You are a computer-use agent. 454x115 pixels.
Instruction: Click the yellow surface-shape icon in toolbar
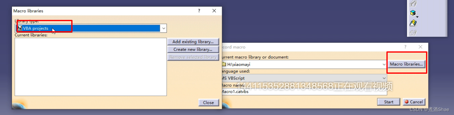(x=413, y=23)
